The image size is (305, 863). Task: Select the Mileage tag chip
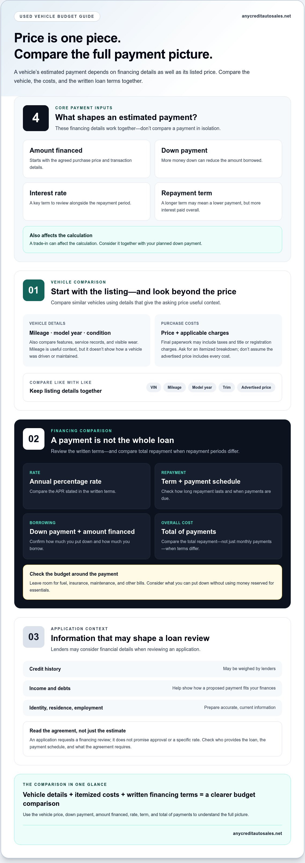click(174, 387)
